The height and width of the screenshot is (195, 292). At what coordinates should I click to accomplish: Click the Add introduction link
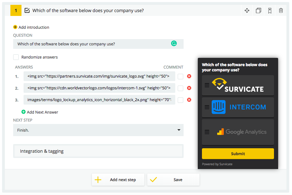[x=34, y=27]
